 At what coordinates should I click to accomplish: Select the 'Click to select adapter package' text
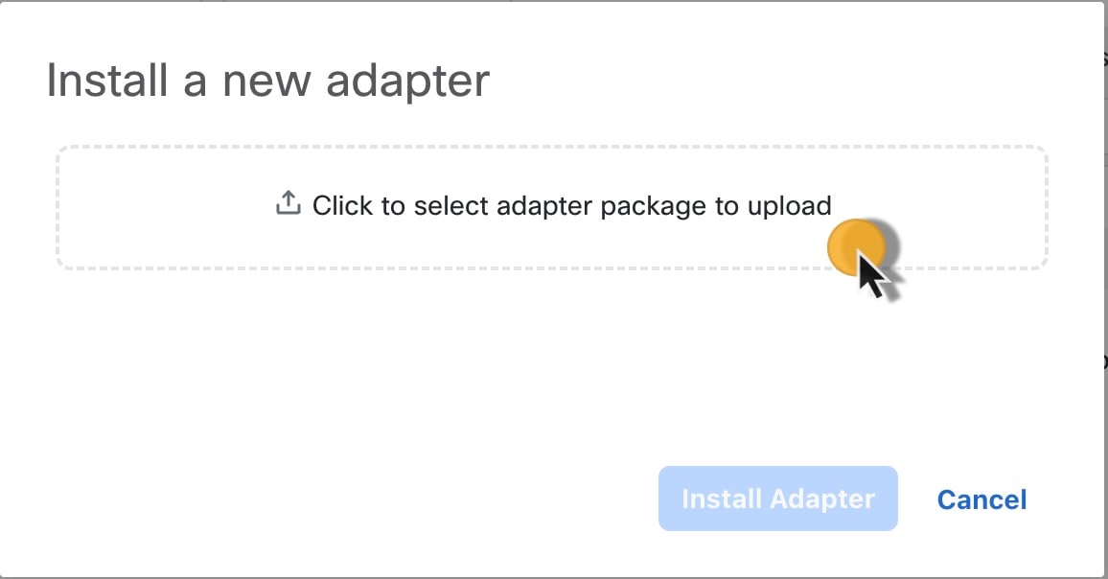(x=571, y=205)
